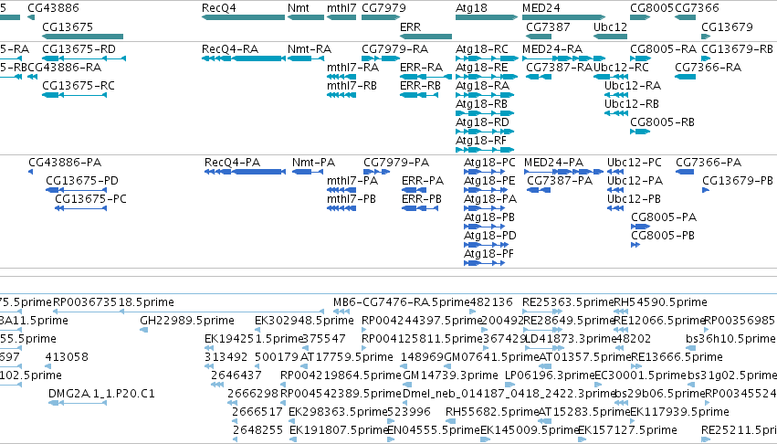Select the RecQ4 gene in the top track
Viewport: 777px width, 444px height.
tap(243, 17)
